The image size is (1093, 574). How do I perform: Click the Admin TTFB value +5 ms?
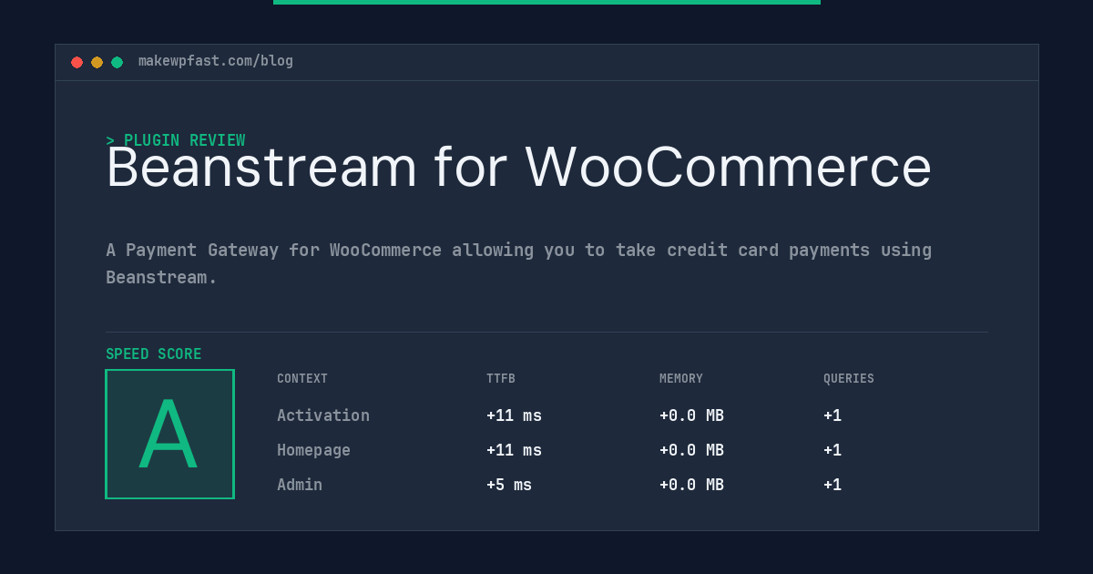pyautogui.click(x=509, y=485)
